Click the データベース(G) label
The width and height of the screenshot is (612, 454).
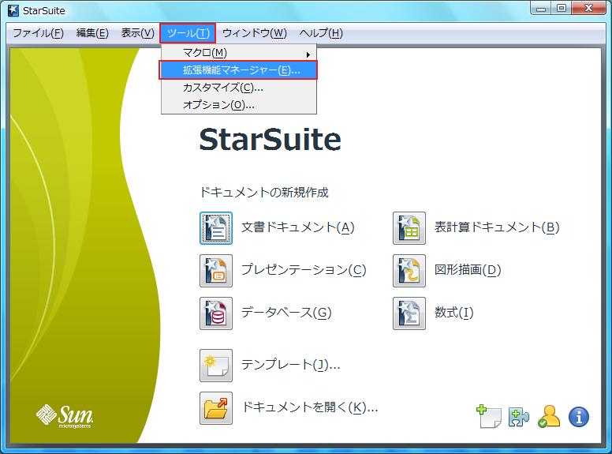(286, 313)
